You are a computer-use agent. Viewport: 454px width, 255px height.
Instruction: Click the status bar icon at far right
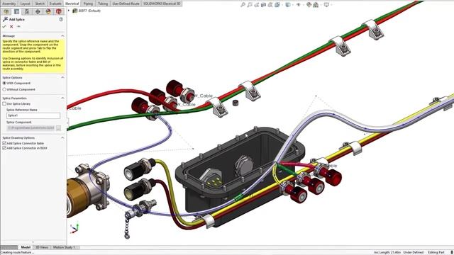pyautogui.click(x=452, y=252)
